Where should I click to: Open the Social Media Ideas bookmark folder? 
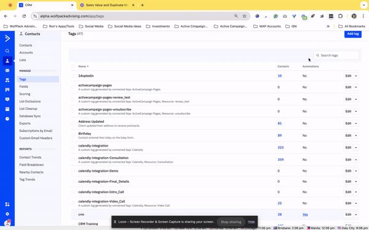click(125, 26)
